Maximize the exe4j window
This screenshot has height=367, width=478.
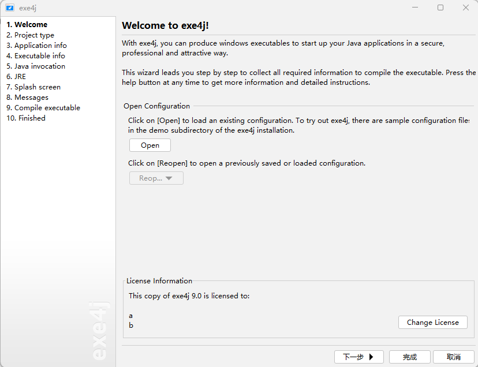pos(440,8)
